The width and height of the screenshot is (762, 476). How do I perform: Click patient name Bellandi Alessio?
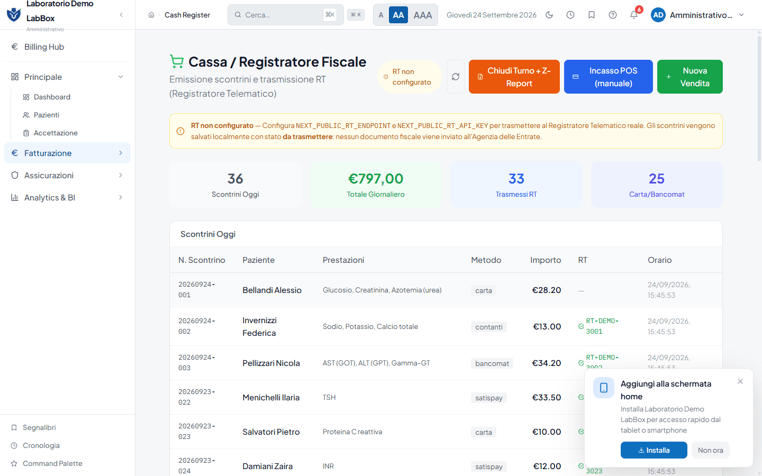click(x=272, y=290)
